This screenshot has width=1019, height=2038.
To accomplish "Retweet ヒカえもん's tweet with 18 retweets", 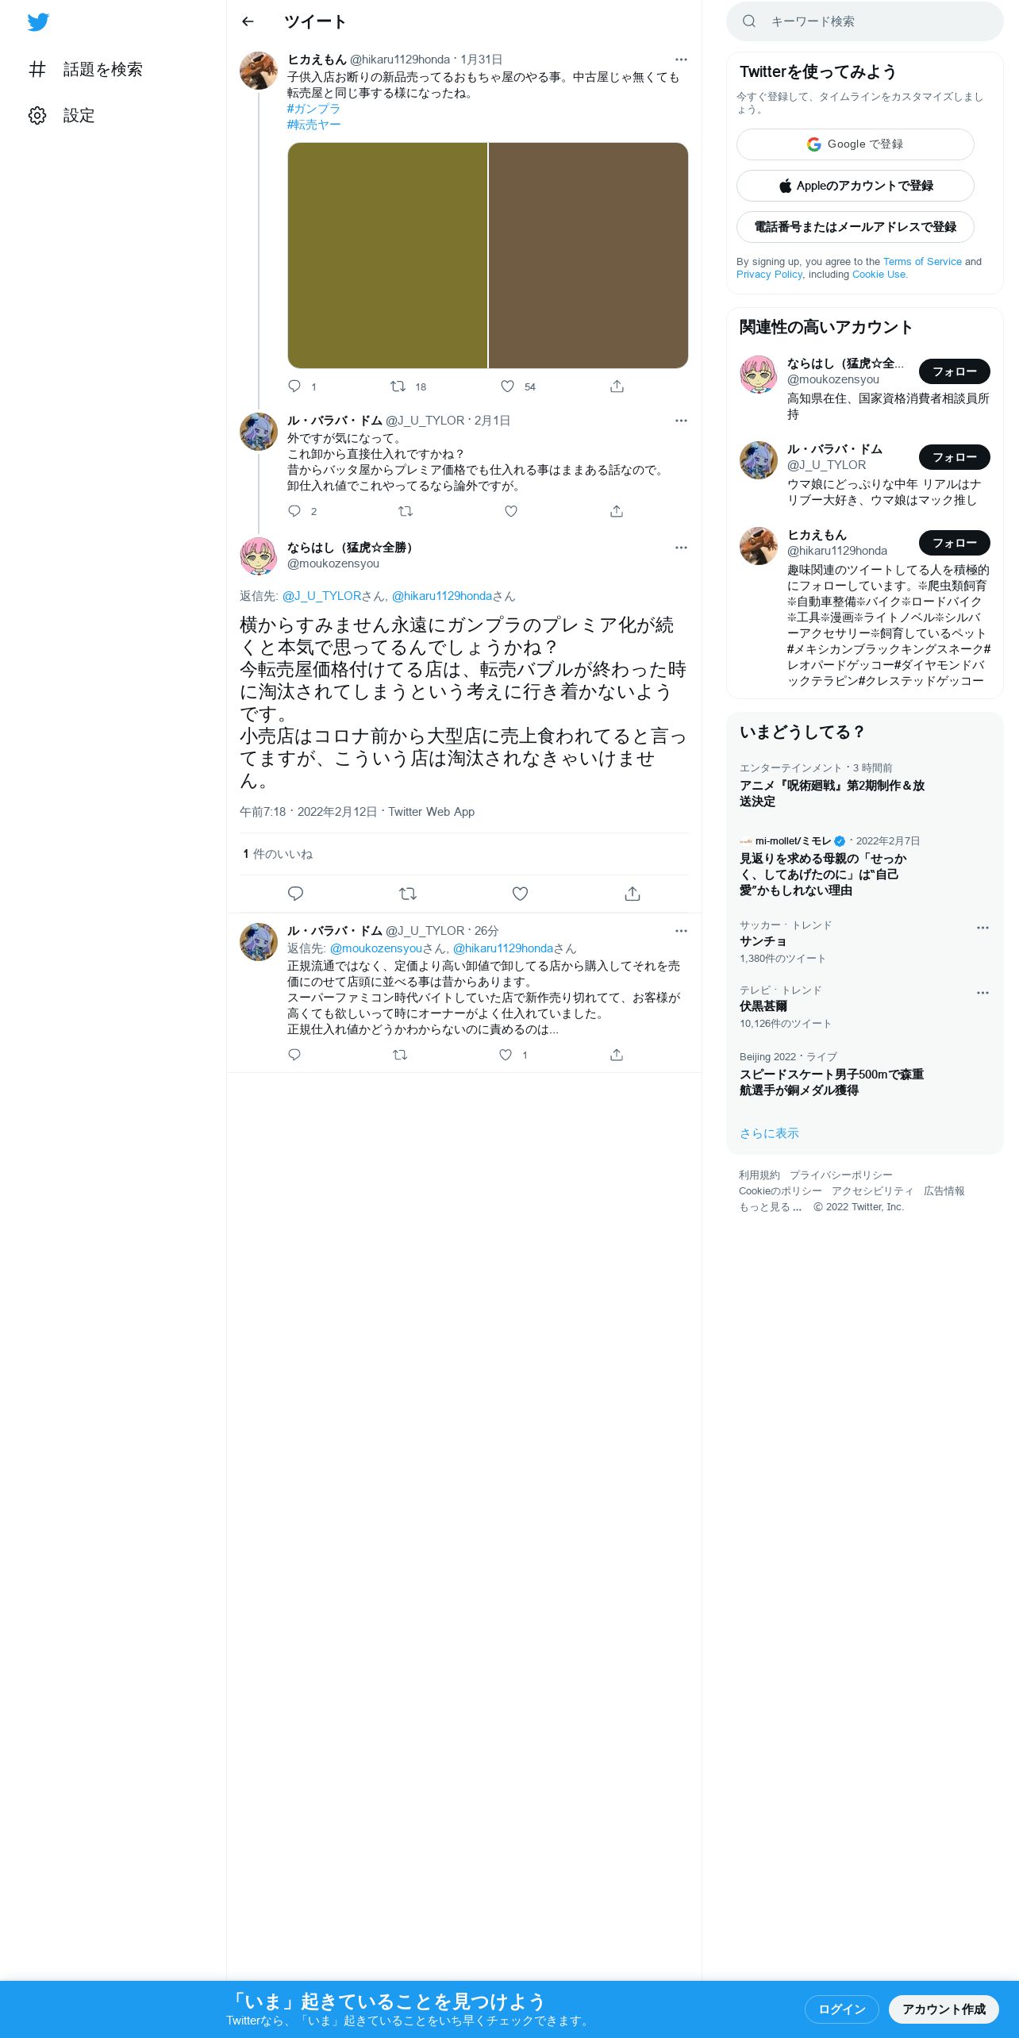I will [x=398, y=386].
